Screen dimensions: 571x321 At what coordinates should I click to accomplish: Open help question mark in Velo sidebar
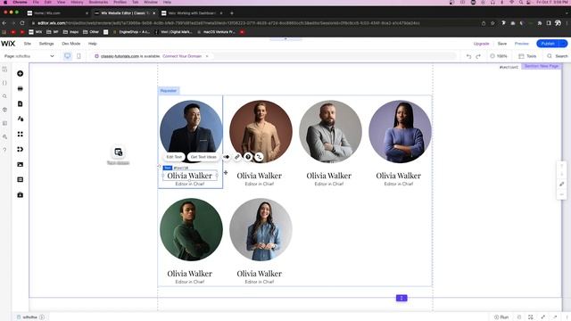tap(4, 150)
